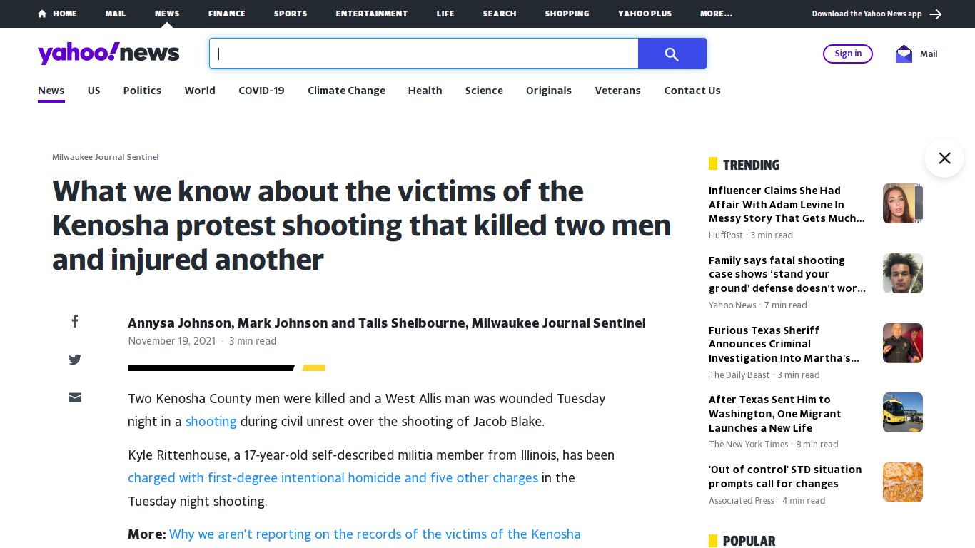Viewport: 975px width, 548px height.
Task: Open MAIL in the top navigation bar
Action: point(116,14)
